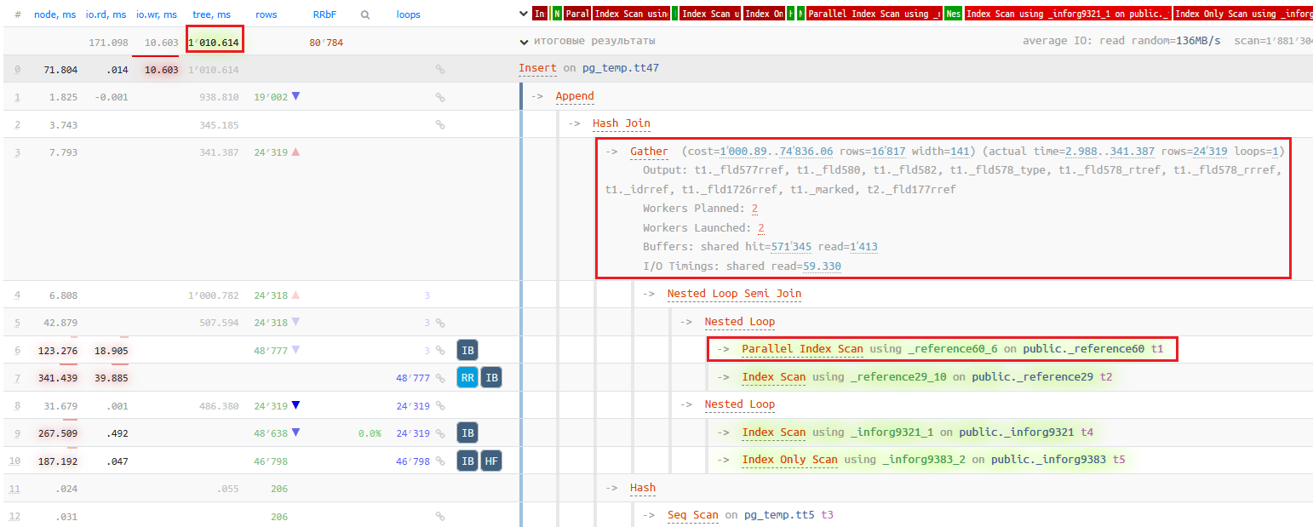Collapse the chevron beside the colored timeline bar
This screenshot has width=1313, height=527.
pyautogui.click(x=524, y=14)
